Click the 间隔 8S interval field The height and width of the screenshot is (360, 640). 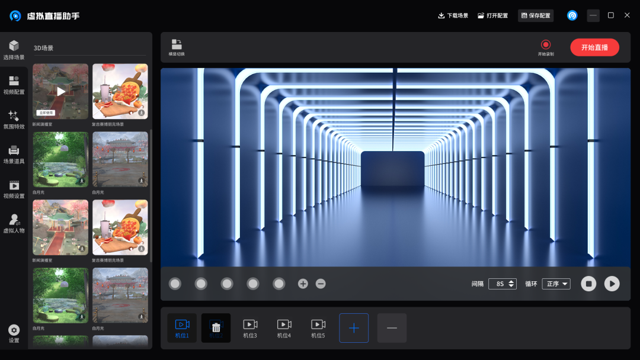click(x=503, y=284)
